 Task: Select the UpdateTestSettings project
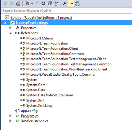click(x=32, y=23)
